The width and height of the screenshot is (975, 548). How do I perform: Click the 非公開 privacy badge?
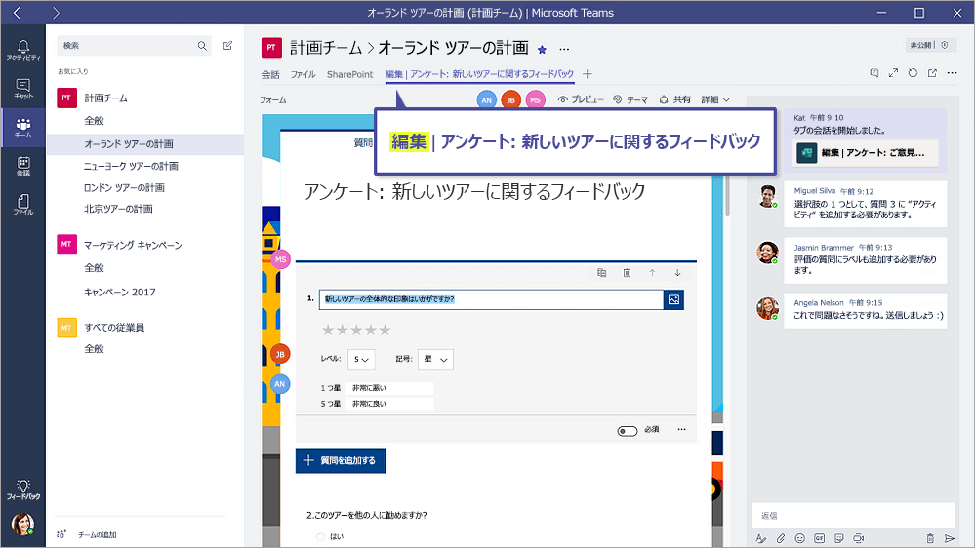[929, 45]
